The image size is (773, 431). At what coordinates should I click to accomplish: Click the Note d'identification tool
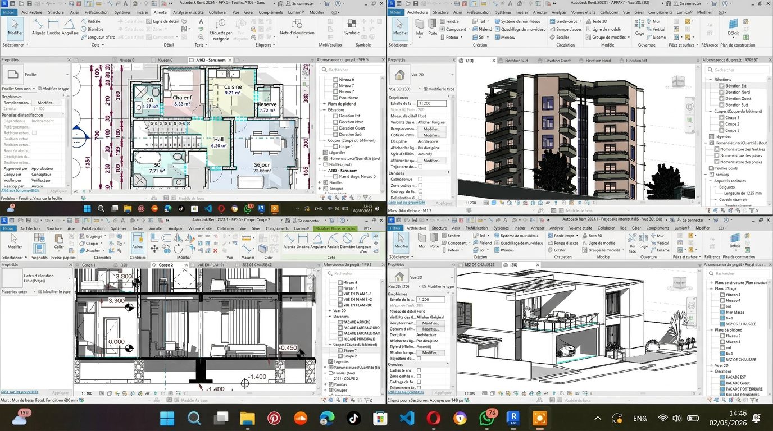297,27
